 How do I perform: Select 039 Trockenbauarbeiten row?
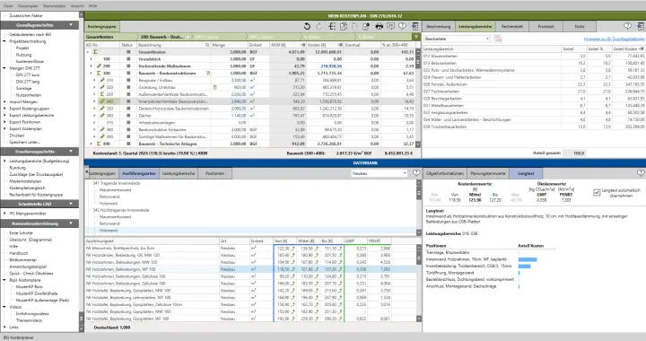tap(534, 127)
